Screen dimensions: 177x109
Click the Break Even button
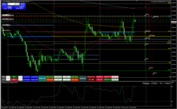click(x=91, y=77)
